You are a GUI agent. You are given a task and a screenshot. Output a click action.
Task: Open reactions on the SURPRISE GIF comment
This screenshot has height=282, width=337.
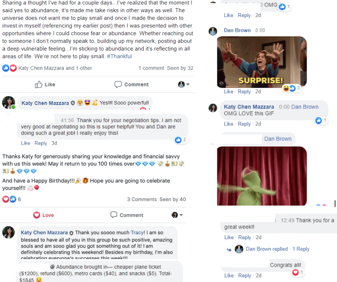coord(291,88)
